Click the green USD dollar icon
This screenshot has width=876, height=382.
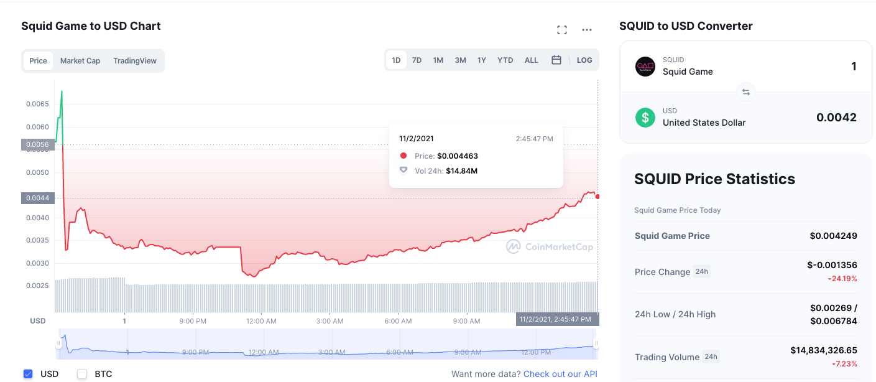(645, 117)
